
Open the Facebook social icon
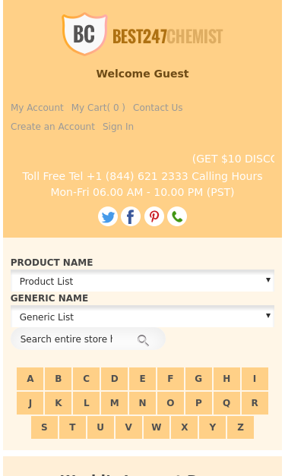click(x=131, y=216)
